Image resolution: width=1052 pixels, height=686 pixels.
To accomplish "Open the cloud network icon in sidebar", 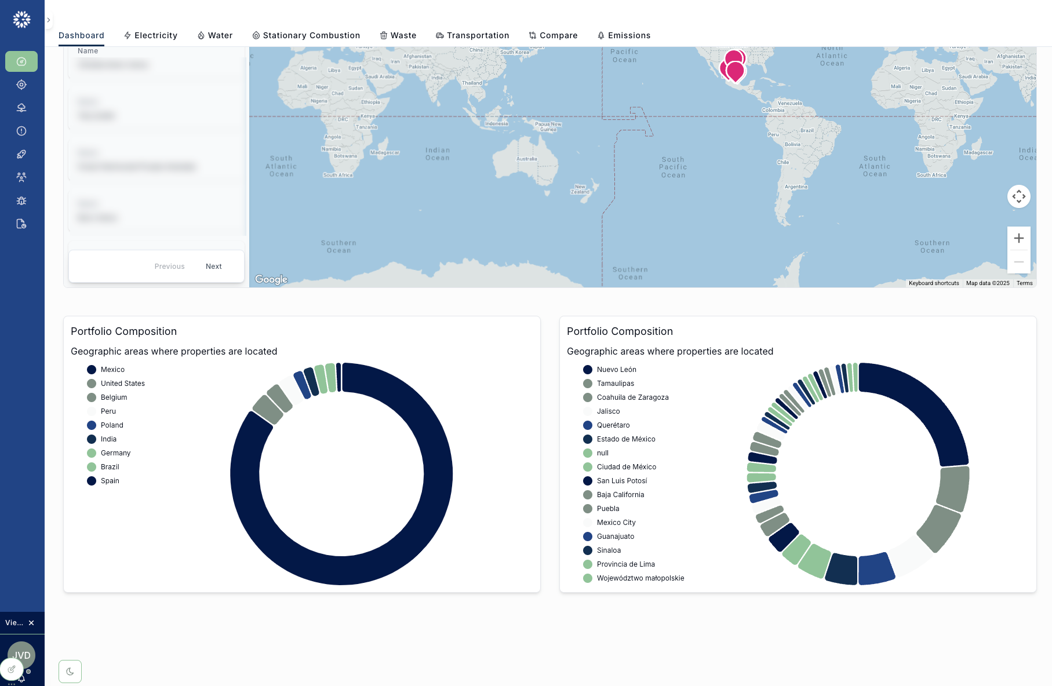I will [21, 107].
